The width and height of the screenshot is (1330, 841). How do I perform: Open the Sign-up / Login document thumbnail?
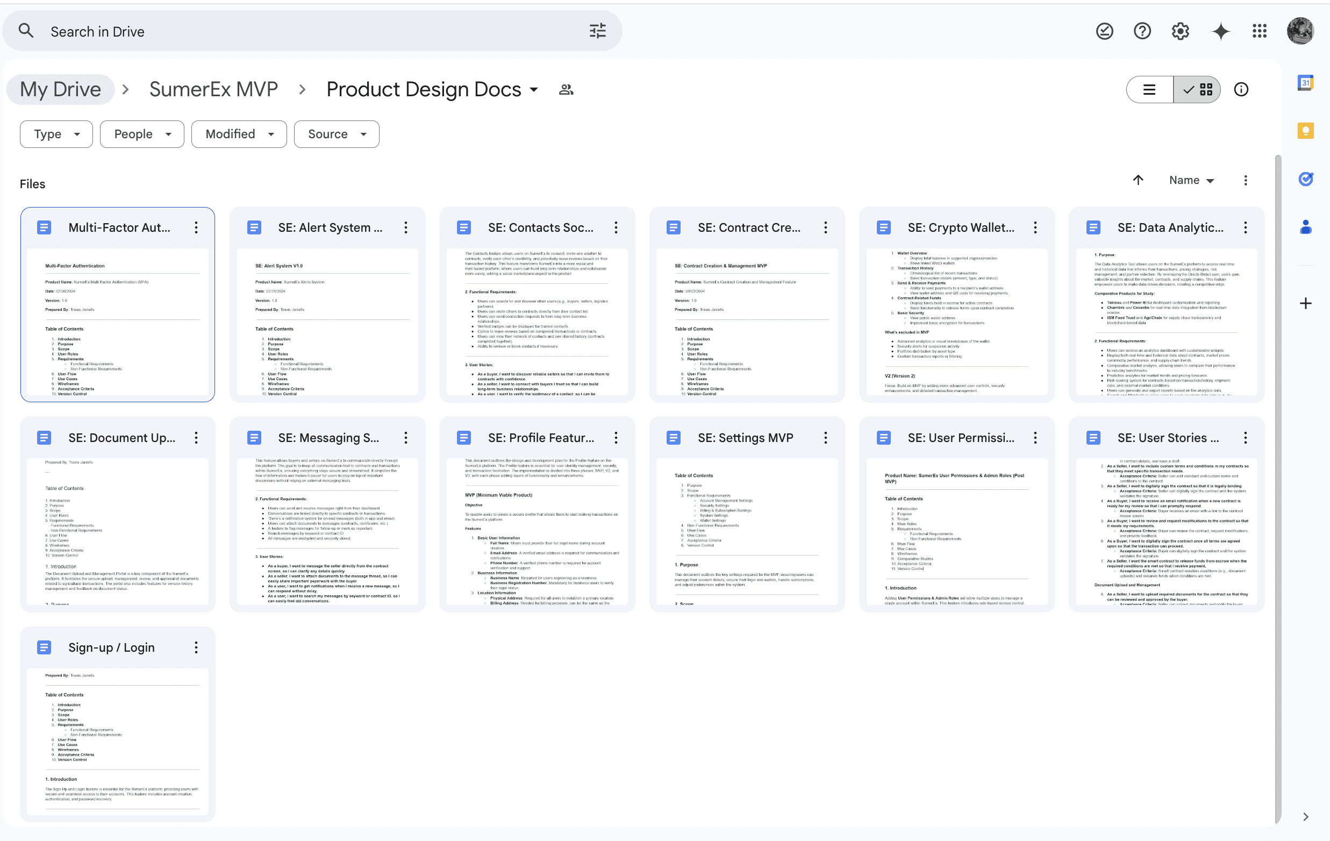click(118, 740)
